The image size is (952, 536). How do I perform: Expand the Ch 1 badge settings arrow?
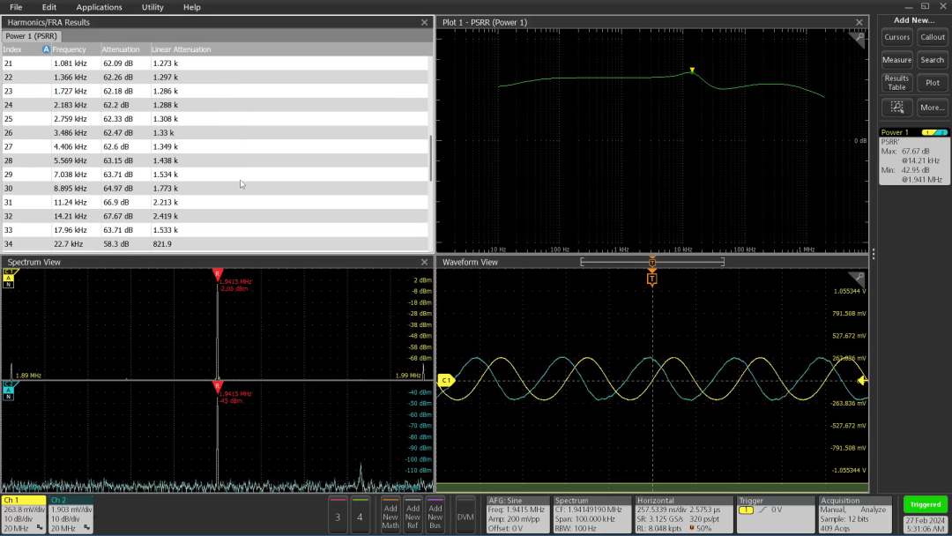point(39,527)
